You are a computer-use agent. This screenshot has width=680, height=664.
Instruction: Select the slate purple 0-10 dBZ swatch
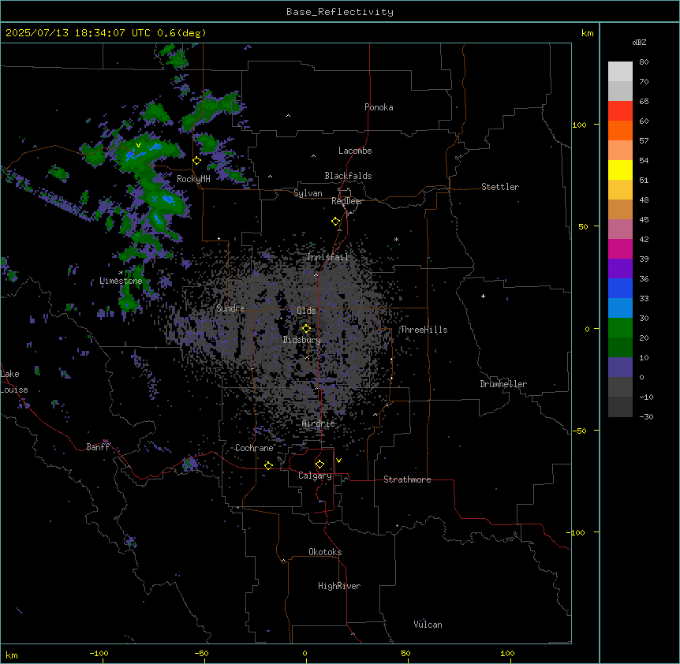tap(620, 367)
